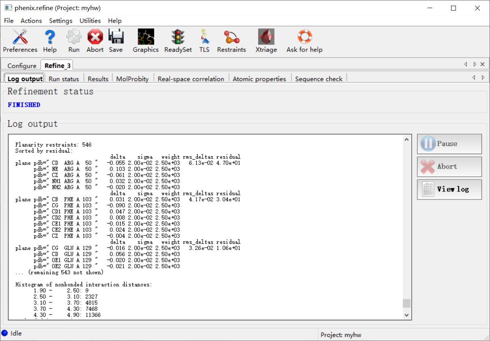Open the Utilities menu
This screenshot has width=490, height=341.
click(x=90, y=21)
